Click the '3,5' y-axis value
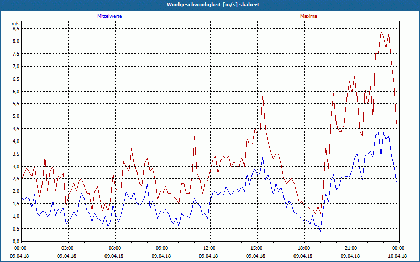This screenshot has height=262, width=420. [16, 154]
